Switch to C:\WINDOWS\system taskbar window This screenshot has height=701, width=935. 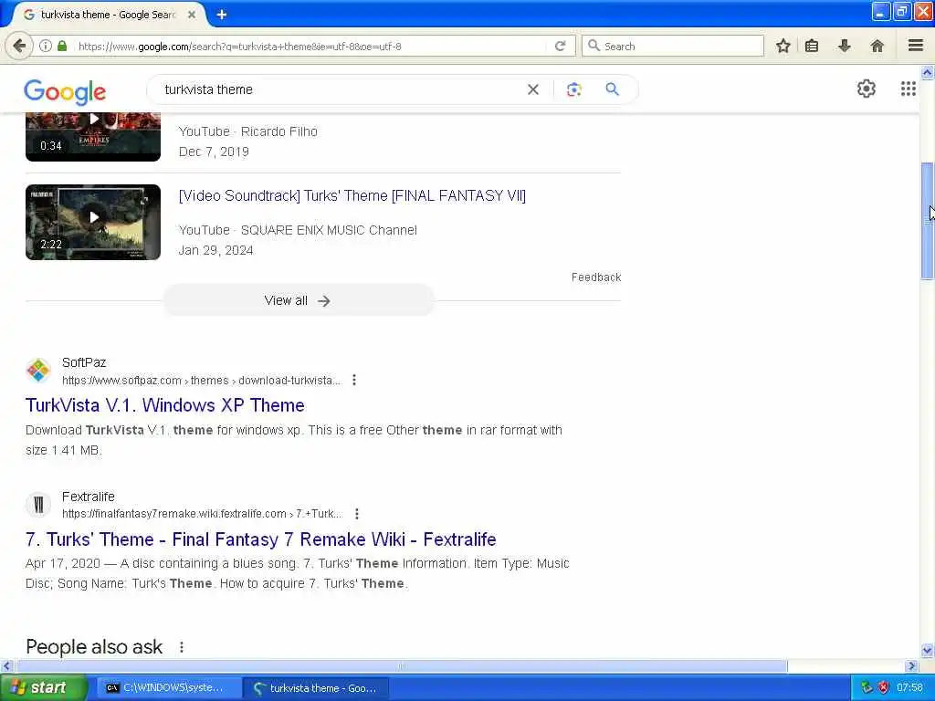pos(169,688)
